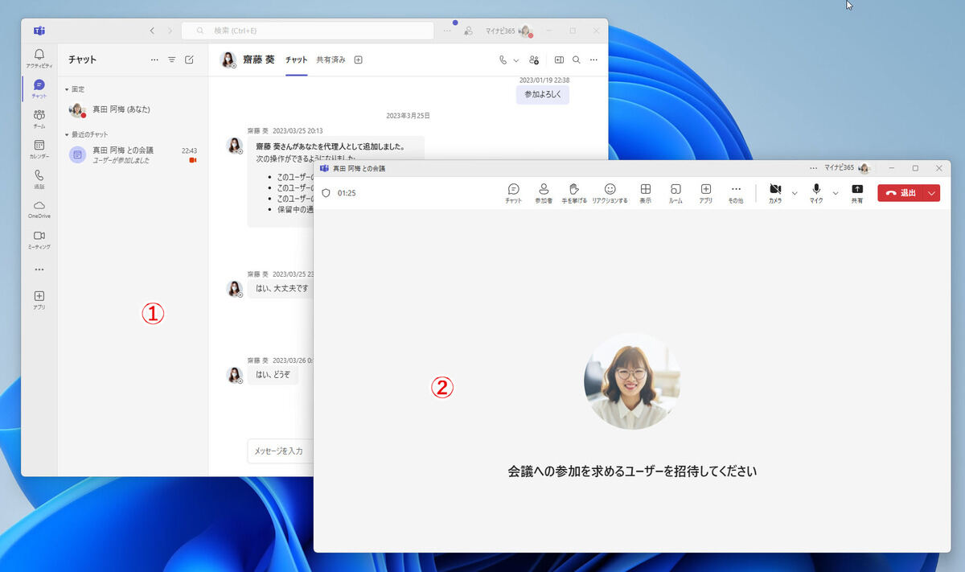Expand call options dropdown arrow
The height and width of the screenshot is (572, 965).
(x=515, y=60)
